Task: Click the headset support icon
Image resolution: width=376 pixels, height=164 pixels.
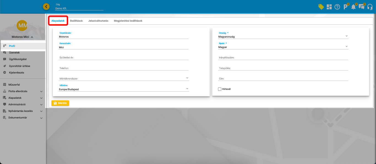Action: (x=370, y=7)
